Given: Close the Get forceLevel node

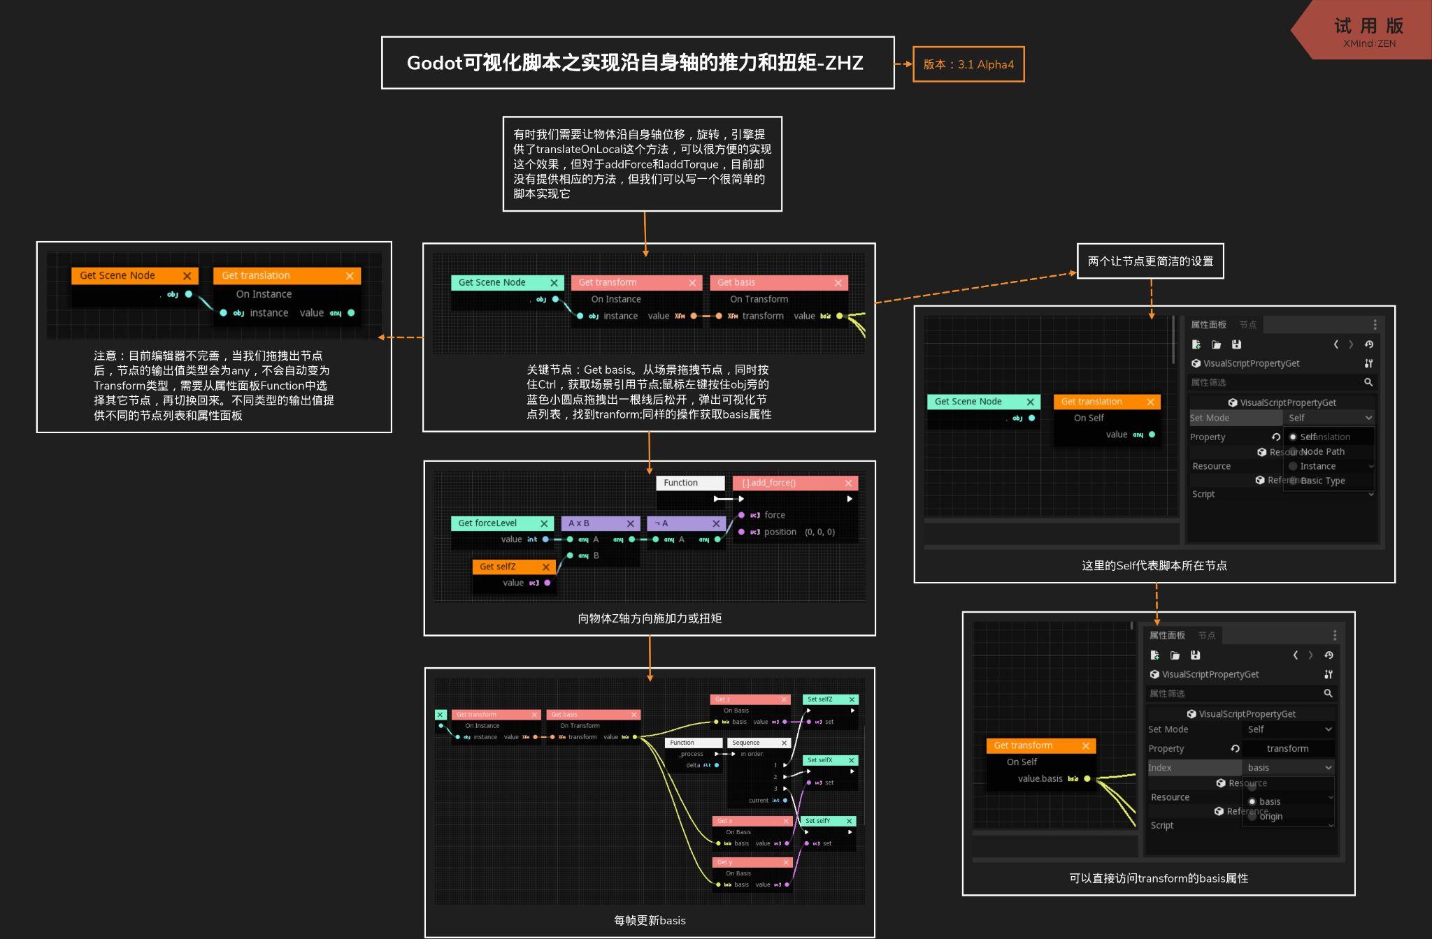Looking at the screenshot, I should point(544,523).
